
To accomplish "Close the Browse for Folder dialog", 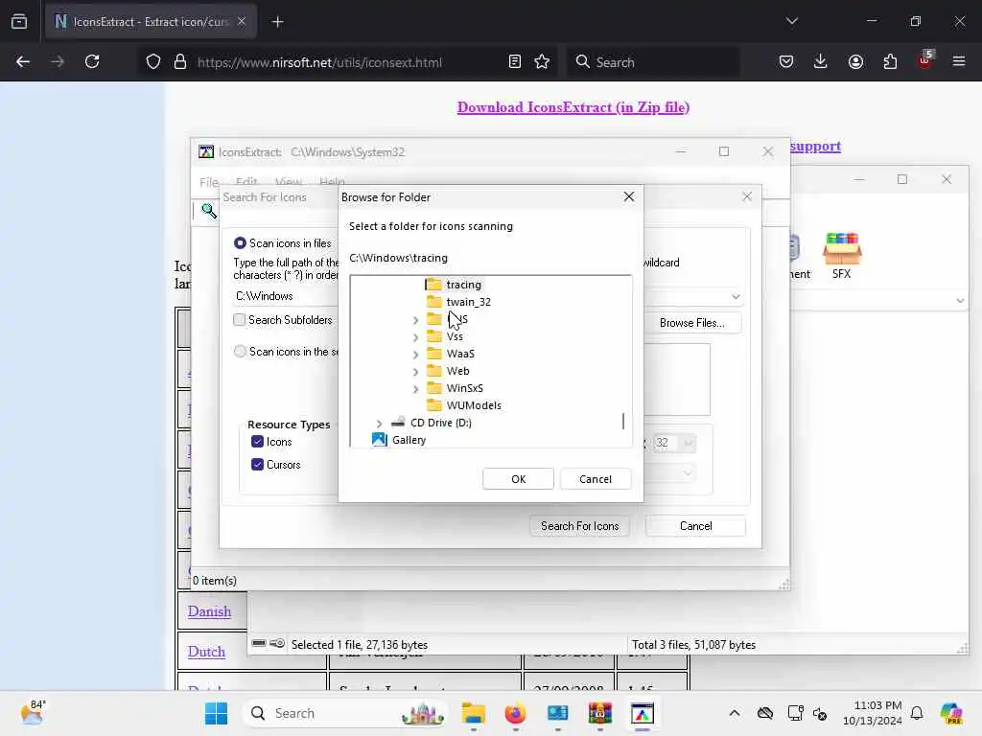I will (629, 197).
